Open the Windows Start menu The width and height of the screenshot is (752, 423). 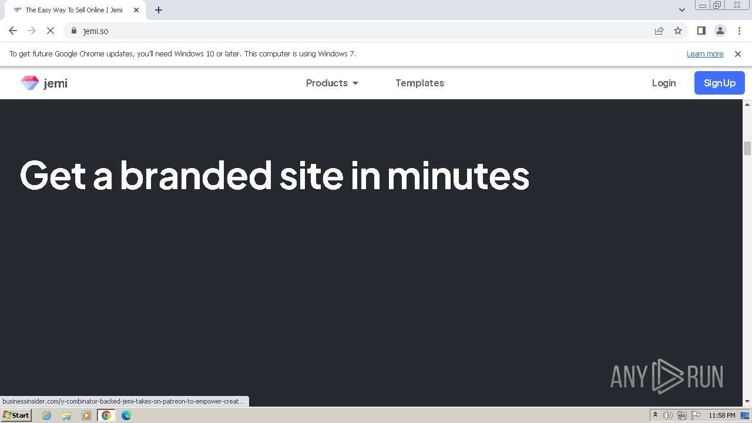click(x=16, y=415)
